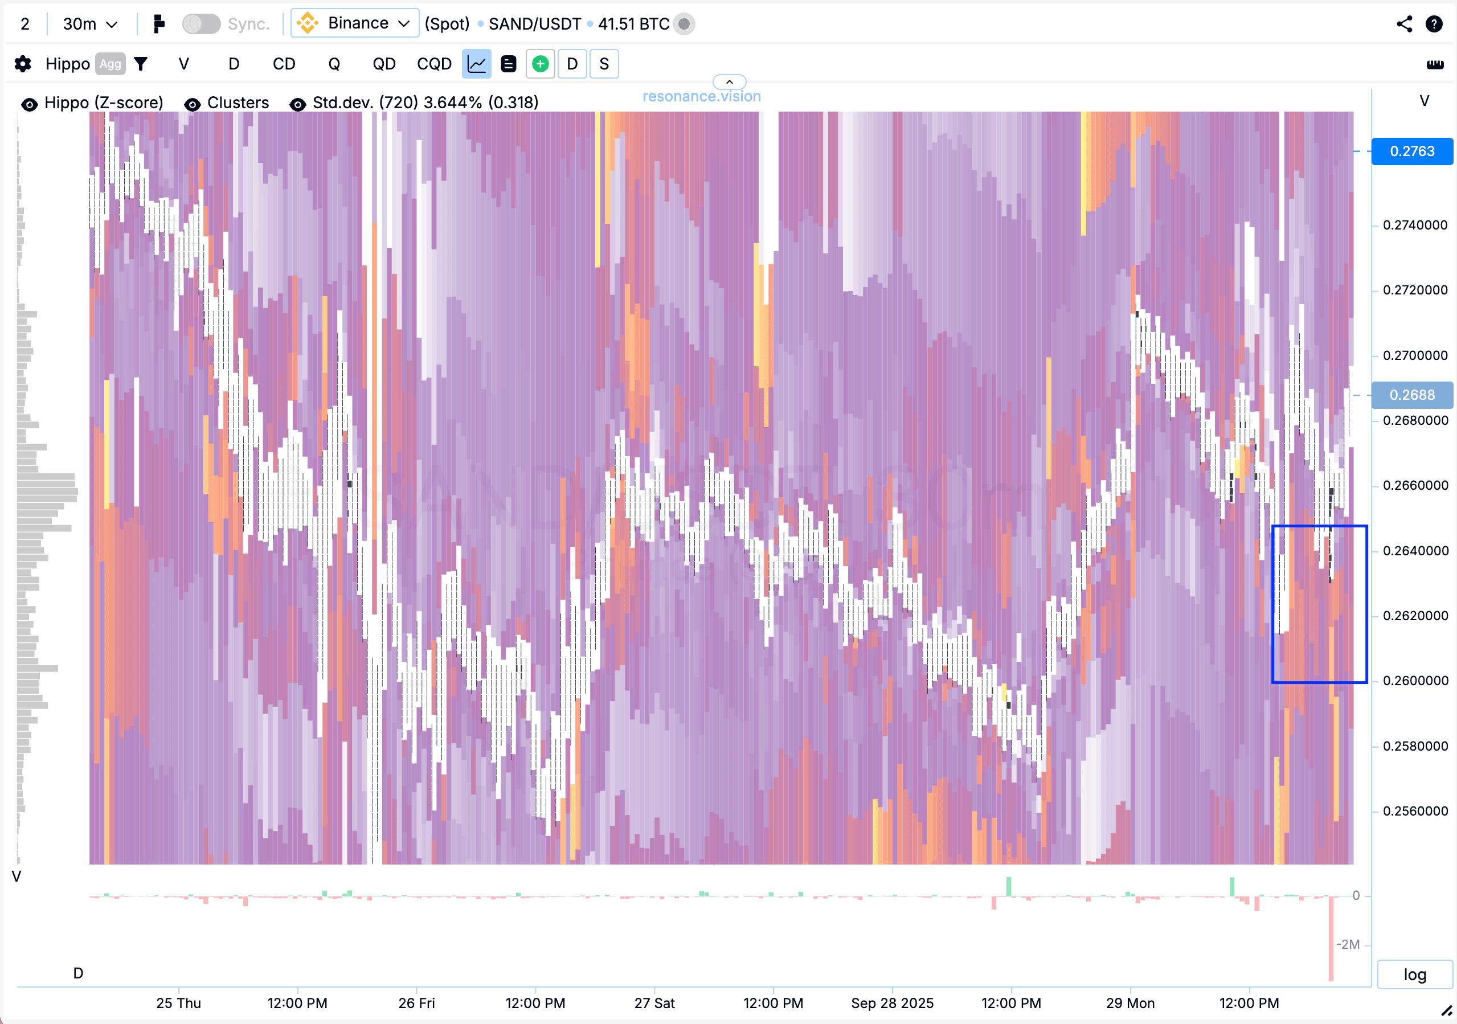Select the ruler measure tool icon
The width and height of the screenshot is (1457, 1024).
click(1435, 64)
